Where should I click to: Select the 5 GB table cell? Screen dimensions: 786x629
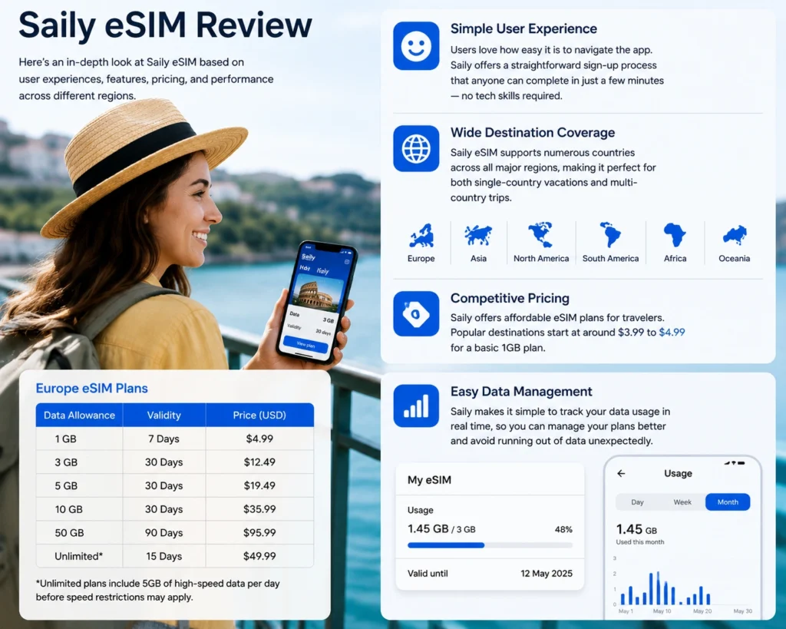click(x=79, y=485)
